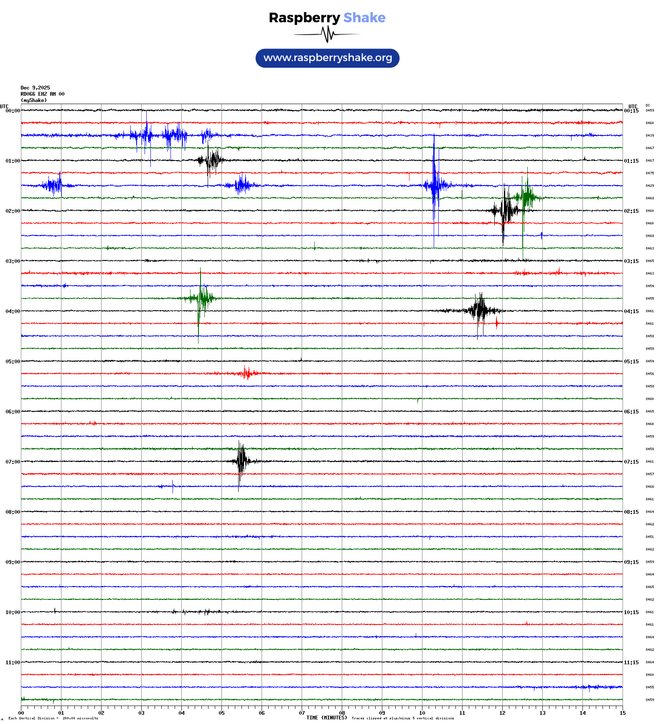Image resolution: width=656 pixels, height=724 pixels.
Task: Click the large blue event on 01:30 trace near minute 10
Action: coord(435,185)
